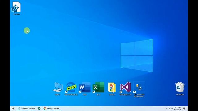Select the searchbox registry file on desktop
198x111 pixels.
16,8
